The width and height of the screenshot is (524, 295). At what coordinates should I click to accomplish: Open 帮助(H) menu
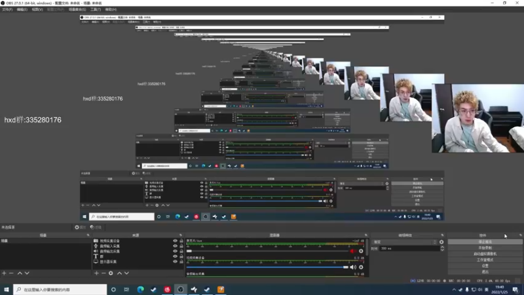pos(111,9)
